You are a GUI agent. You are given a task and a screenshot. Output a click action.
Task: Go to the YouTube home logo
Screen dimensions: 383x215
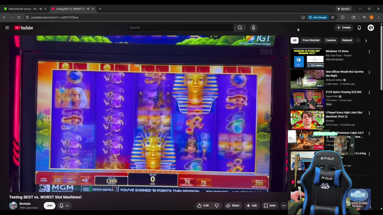(x=24, y=28)
